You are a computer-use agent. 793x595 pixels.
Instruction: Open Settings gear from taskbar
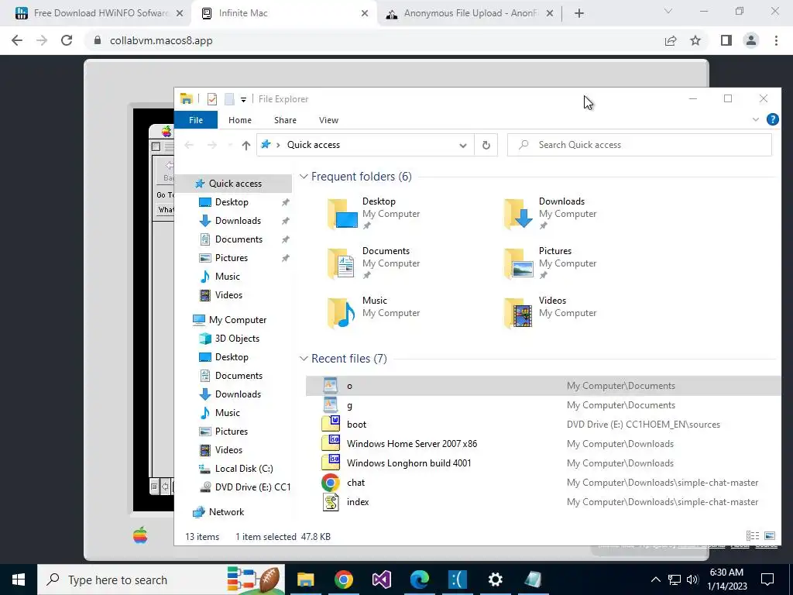coord(495,580)
